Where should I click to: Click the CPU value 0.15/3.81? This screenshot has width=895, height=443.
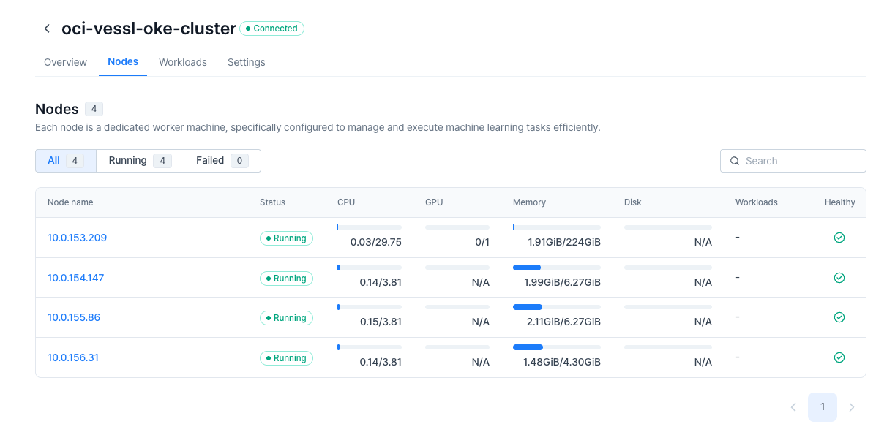click(x=381, y=322)
